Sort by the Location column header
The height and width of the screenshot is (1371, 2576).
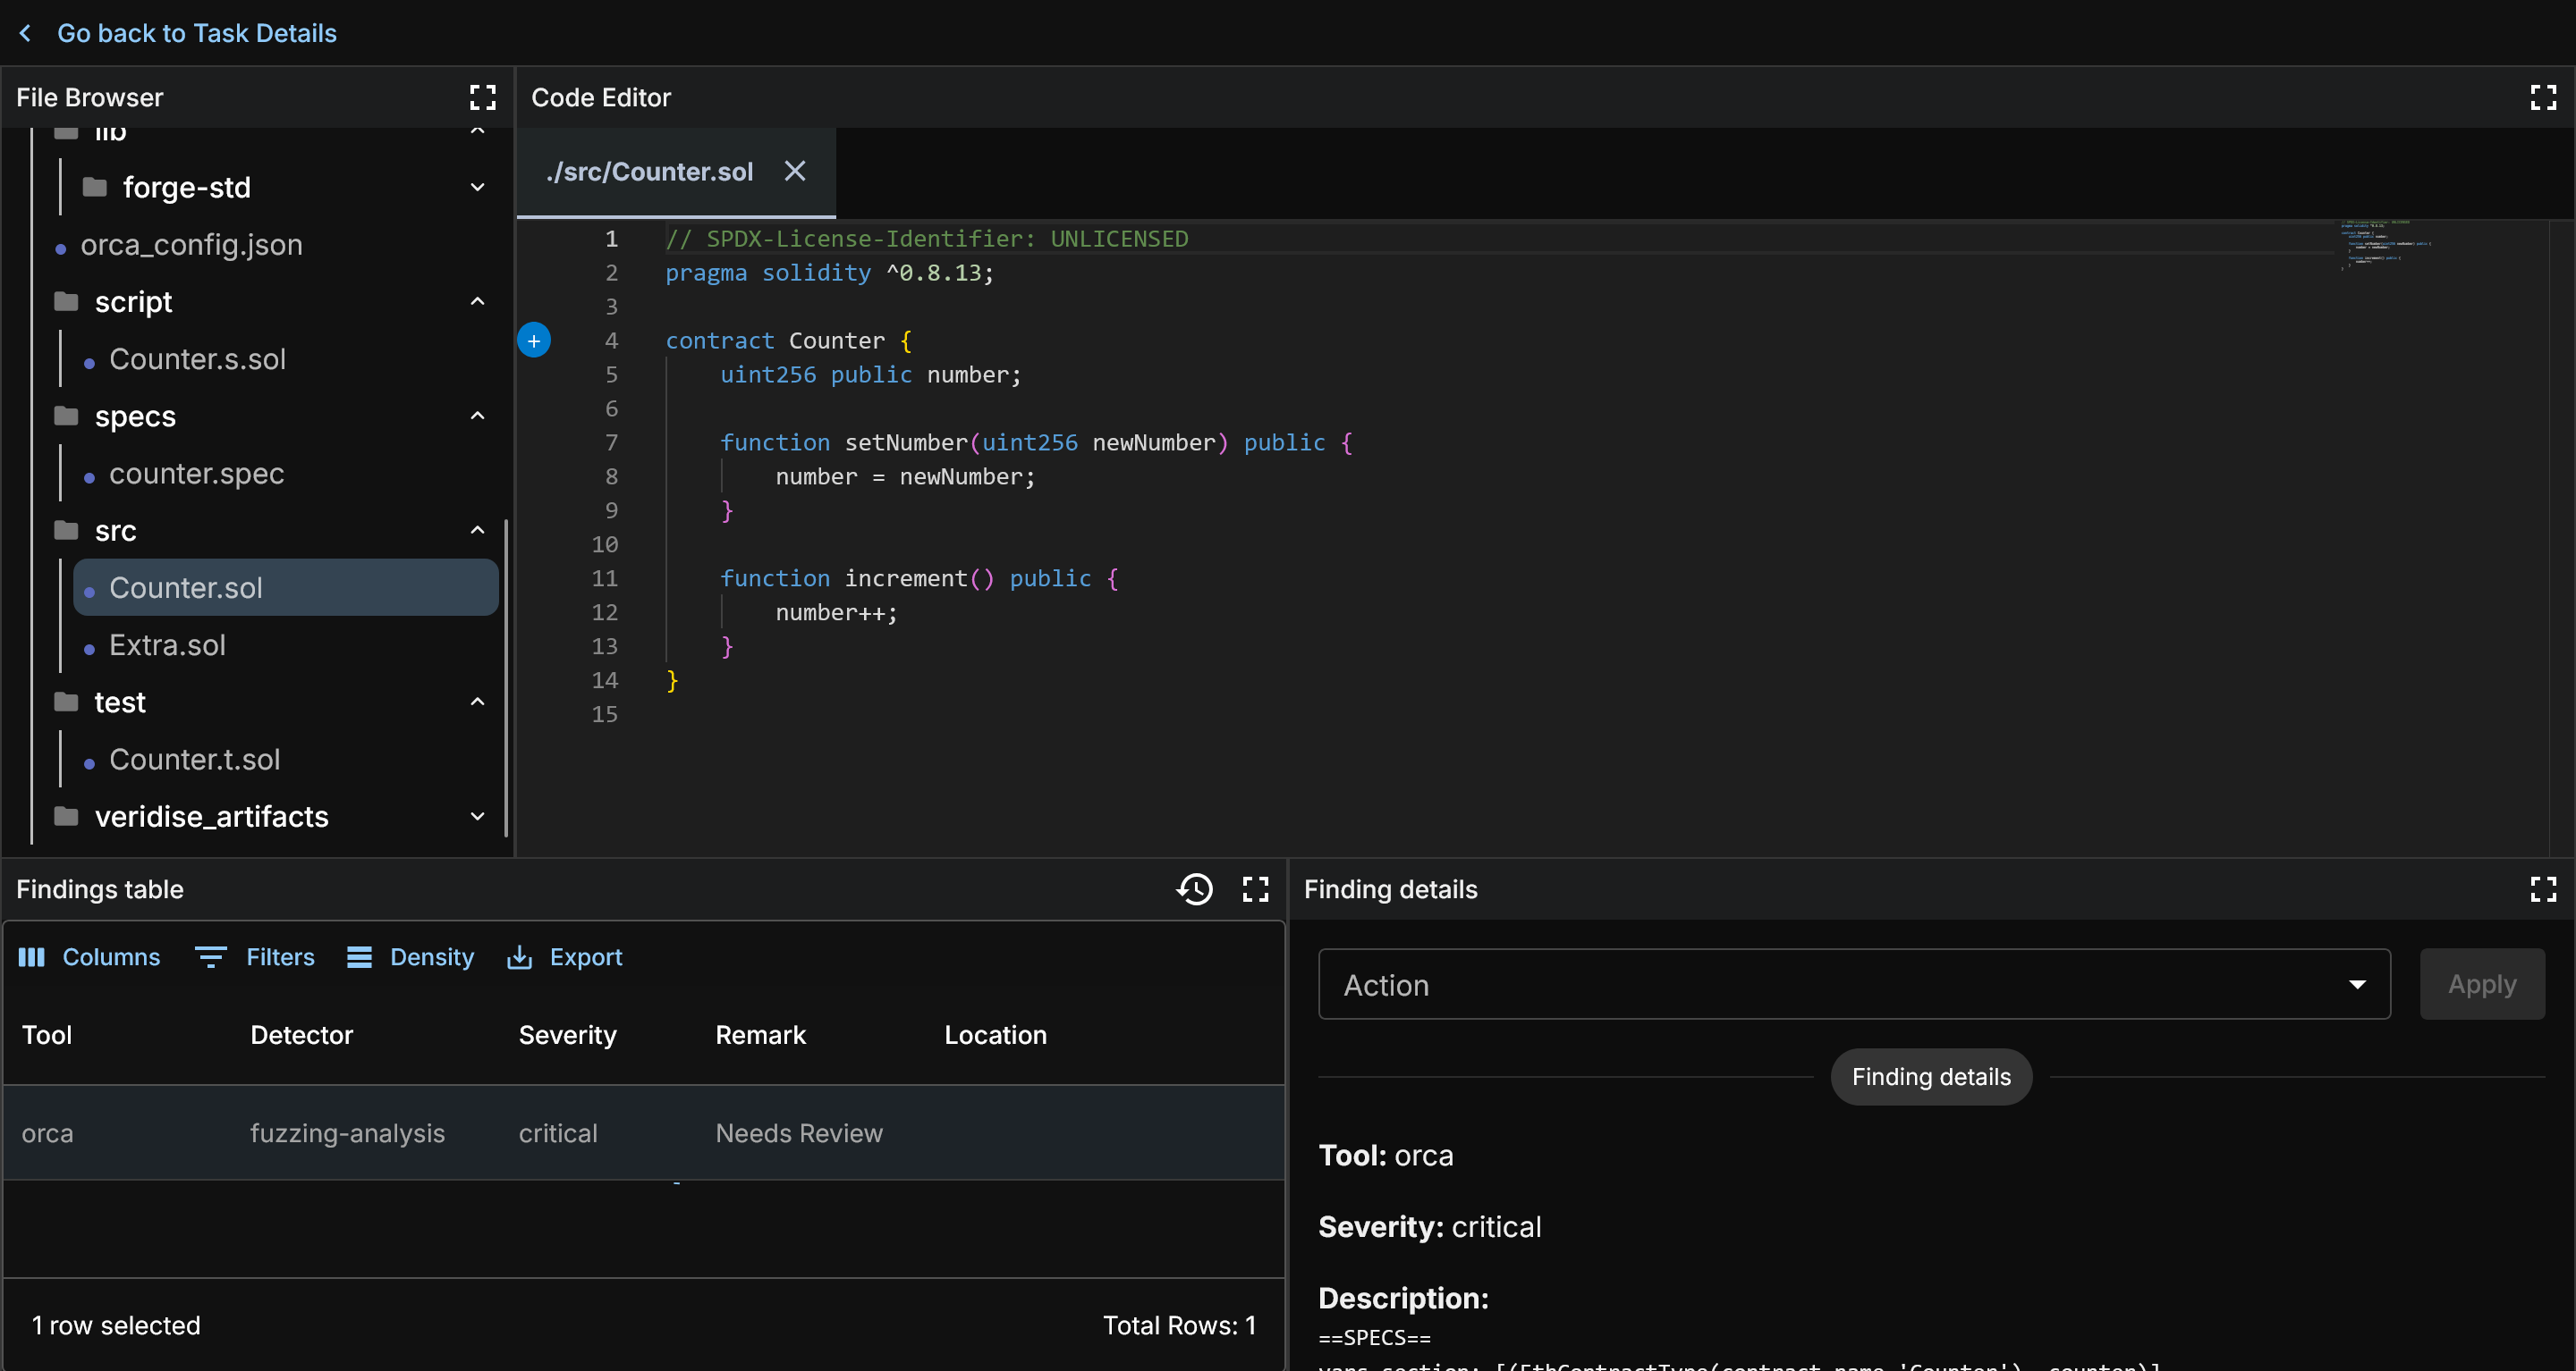point(995,1035)
